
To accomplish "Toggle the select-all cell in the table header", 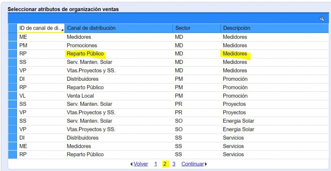I will coord(12,28).
